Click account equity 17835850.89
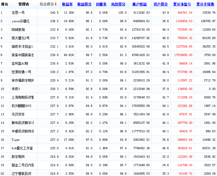This screenshot has height=176, width=217. (141, 105)
